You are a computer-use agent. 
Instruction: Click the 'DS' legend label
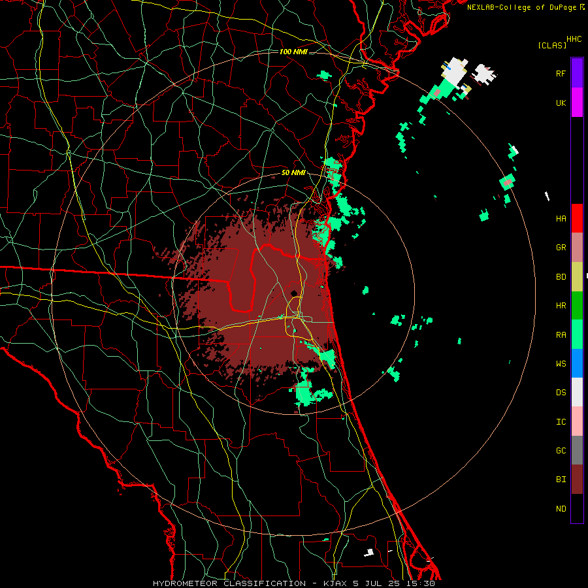pyautogui.click(x=561, y=393)
